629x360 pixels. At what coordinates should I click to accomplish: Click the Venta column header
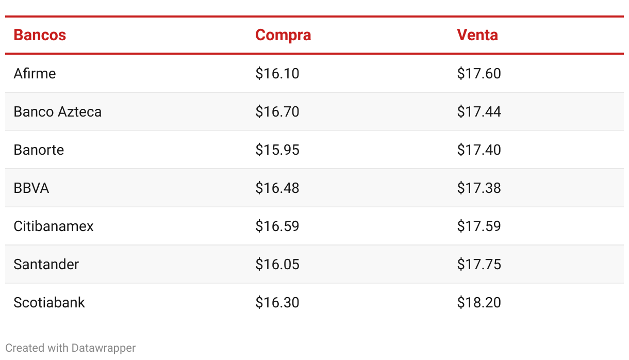pos(477,35)
